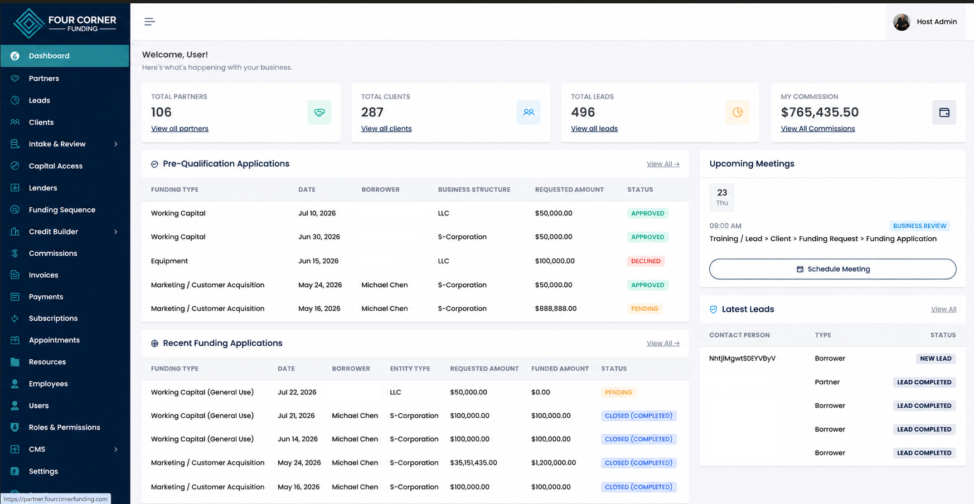The image size is (974, 504).
Task: Follow the View all clients link
Action: [386, 129]
